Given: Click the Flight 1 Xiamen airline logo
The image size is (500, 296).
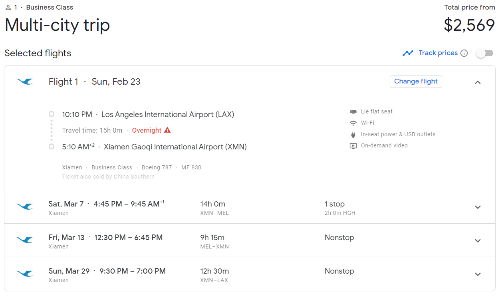Looking at the screenshot, I should click(25, 81).
